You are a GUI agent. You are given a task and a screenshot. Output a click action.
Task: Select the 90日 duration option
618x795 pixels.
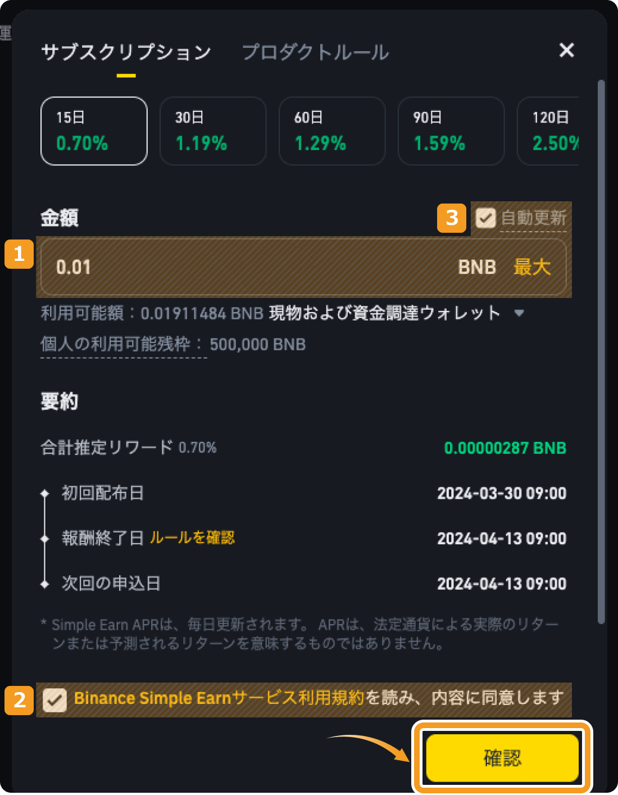pyautogui.click(x=451, y=131)
